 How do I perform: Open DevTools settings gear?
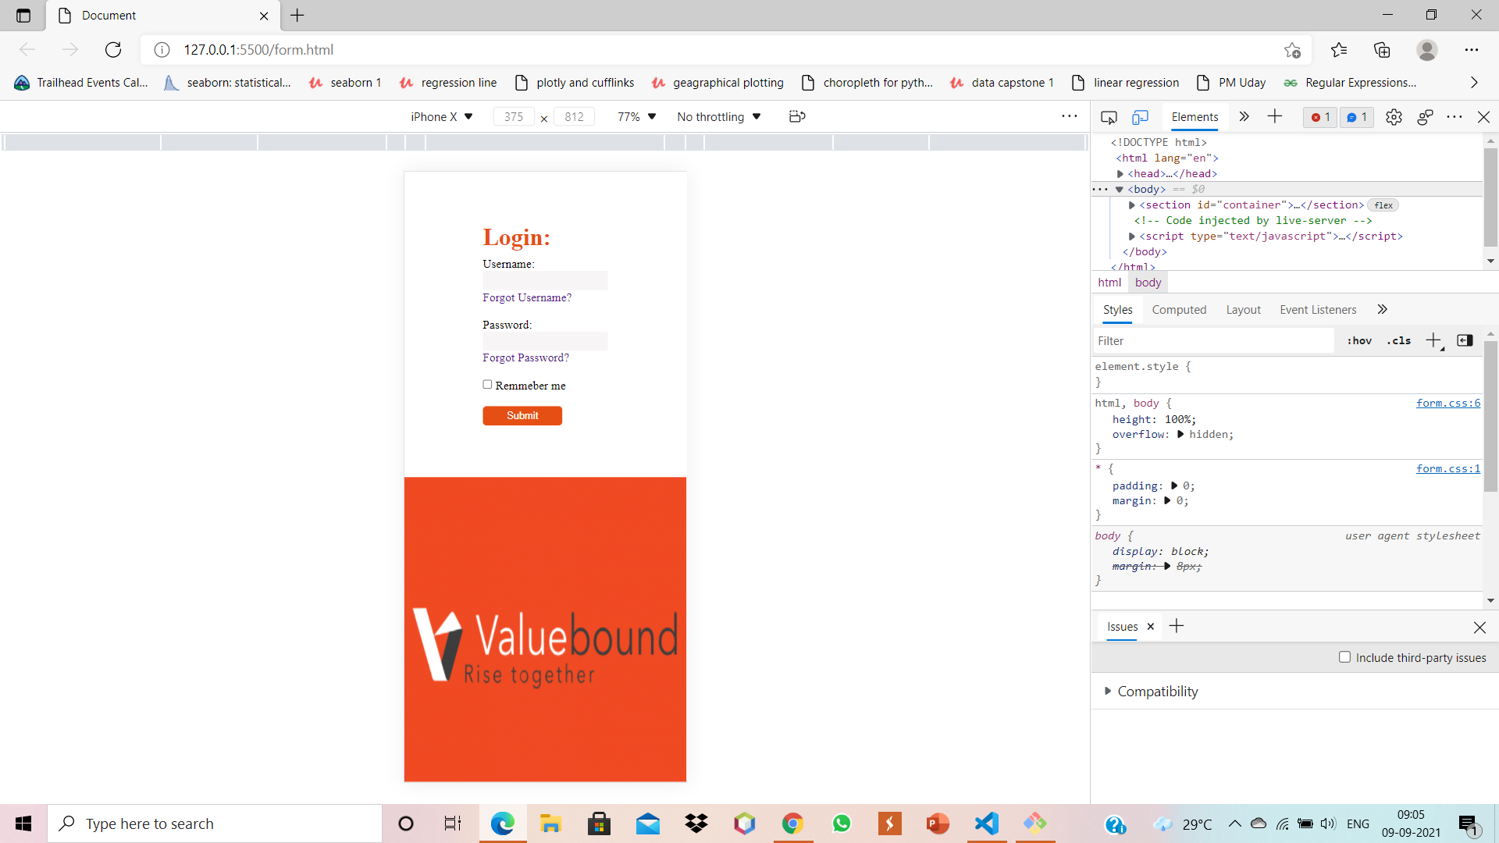tap(1394, 117)
